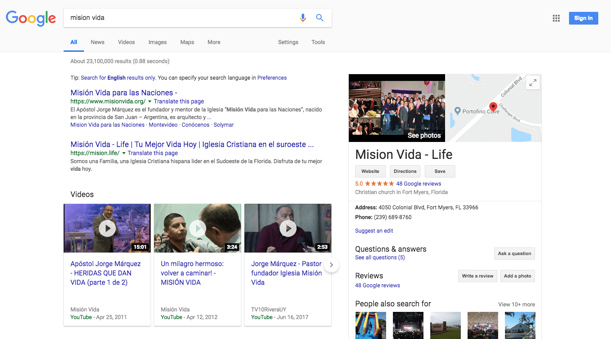
Task: Expand the More search categories menu
Action: [214, 42]
